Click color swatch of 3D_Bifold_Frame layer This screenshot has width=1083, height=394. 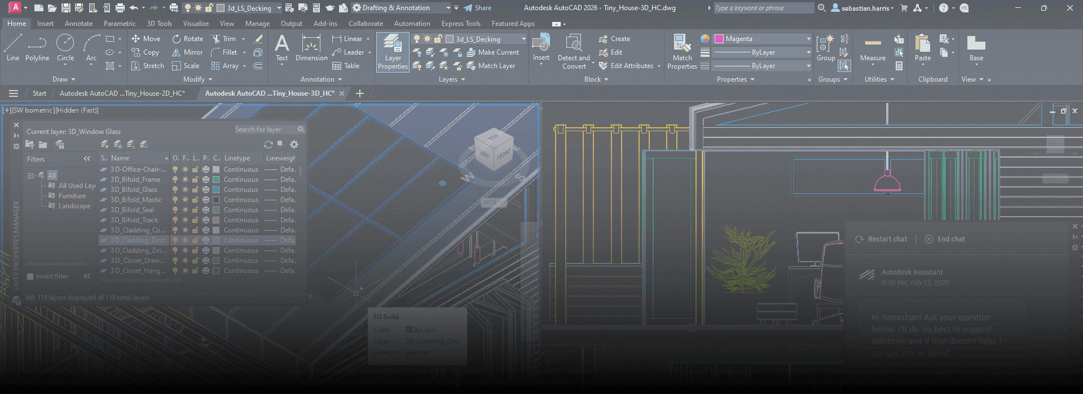tap(215, 180)
